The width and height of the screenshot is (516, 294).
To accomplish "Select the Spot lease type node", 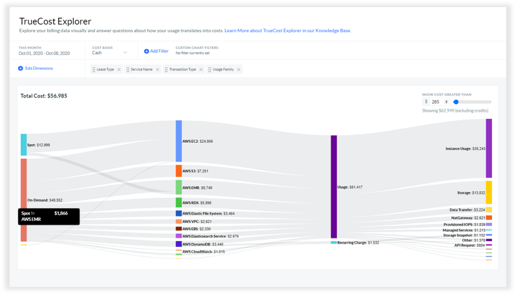I will 24,145.
